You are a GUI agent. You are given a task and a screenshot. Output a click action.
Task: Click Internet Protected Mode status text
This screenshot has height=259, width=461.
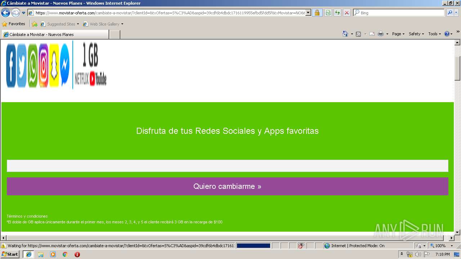click(x=358, y=246)
